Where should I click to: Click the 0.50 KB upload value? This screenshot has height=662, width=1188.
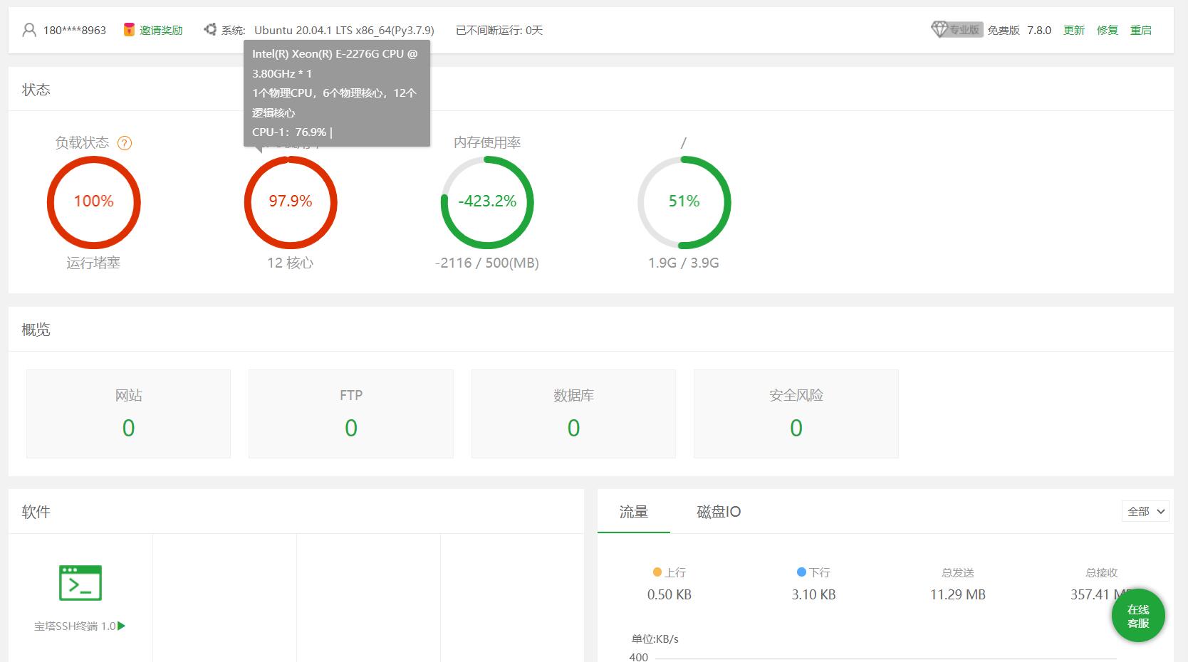(669, 594)
